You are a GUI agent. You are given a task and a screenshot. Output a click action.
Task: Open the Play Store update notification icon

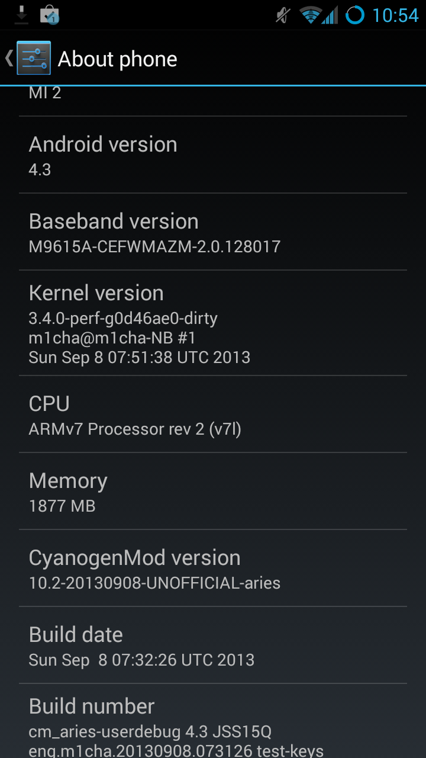50,15
